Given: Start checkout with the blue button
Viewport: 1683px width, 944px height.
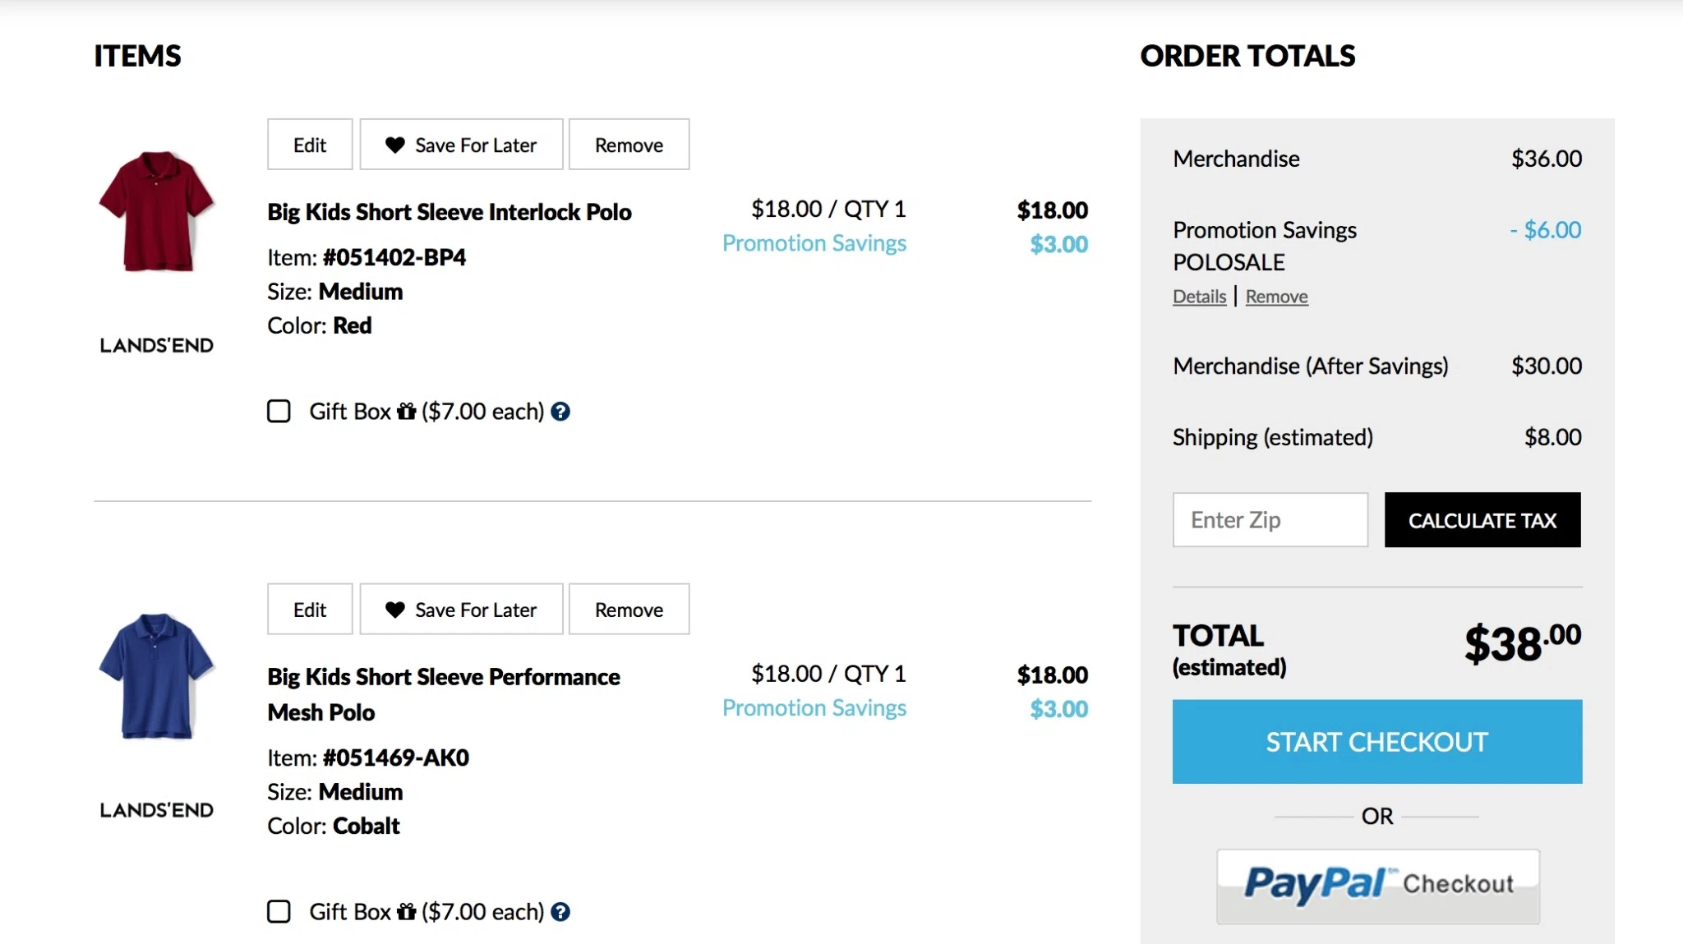Looking at the screenshot, I should pos(1376,742).
